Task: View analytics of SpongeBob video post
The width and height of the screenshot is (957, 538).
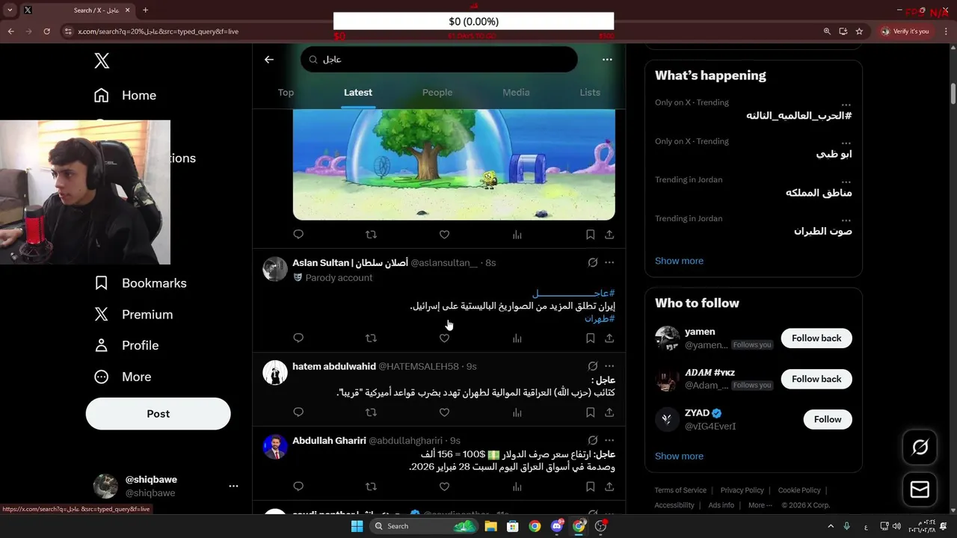Action: (x=517, y=235)
